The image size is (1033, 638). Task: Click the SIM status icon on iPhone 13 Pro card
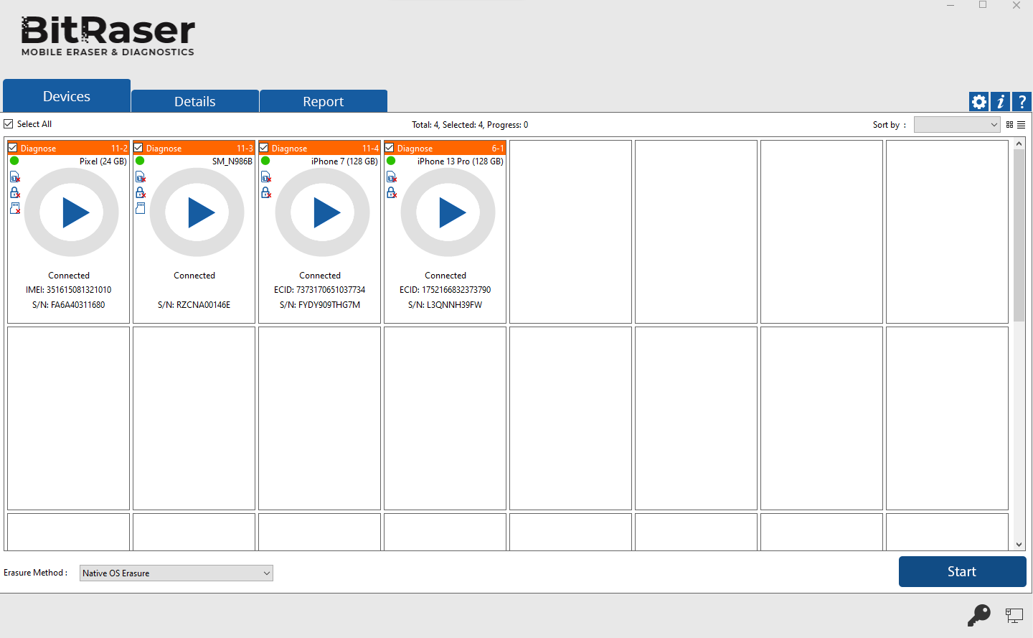(x=392, y=177)
